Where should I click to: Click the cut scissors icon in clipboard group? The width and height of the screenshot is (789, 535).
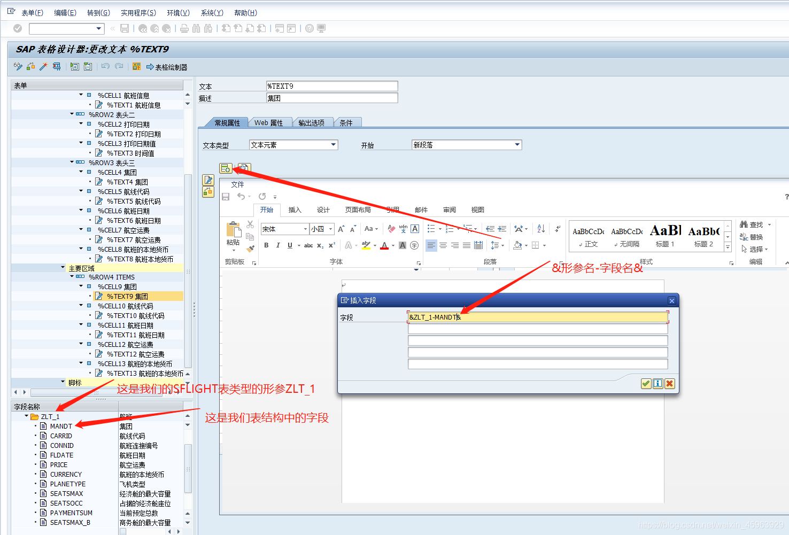coord(250,224)
